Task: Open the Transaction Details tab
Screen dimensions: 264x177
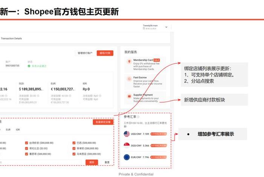Action: (11, 38)
